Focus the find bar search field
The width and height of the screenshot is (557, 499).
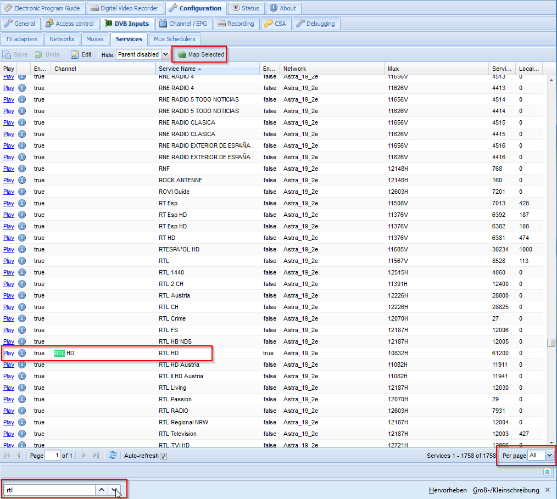coord(49,490)
